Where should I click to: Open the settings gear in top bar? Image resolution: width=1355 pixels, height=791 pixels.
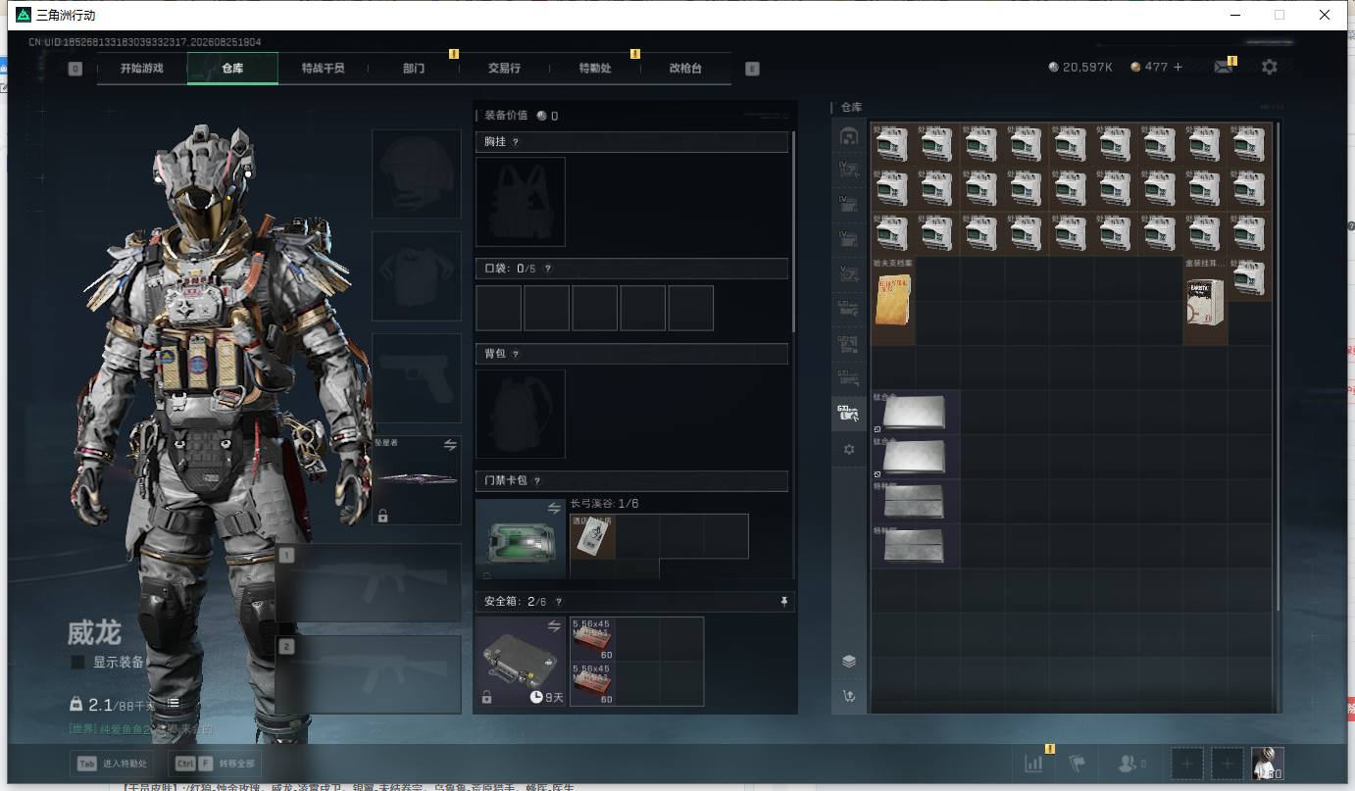[x=1270, y=67]
